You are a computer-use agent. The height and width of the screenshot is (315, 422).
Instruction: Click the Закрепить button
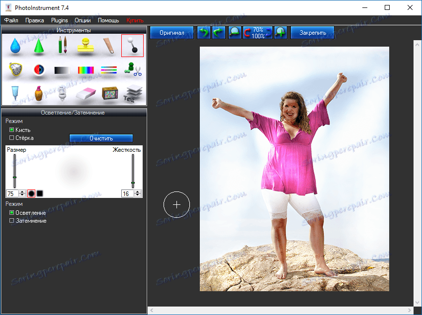313,33
